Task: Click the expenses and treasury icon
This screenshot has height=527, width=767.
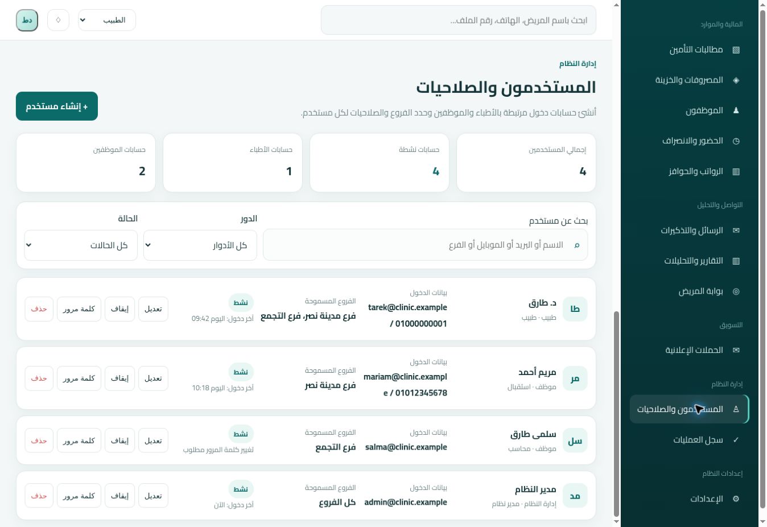Action: coord(736,80)
